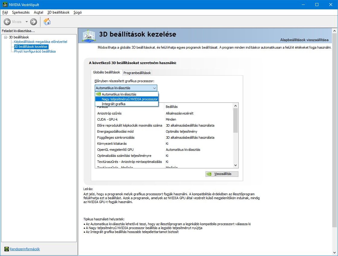The height and width of the screenshot is (256, 338).
Task: Select the Energiagazdálkodási mód row
Action: coord(164,131)
